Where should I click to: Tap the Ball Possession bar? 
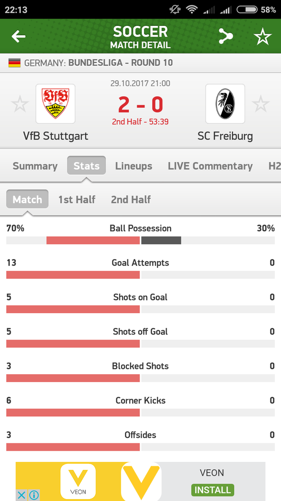pyautogui.click(x=140, y=240)
